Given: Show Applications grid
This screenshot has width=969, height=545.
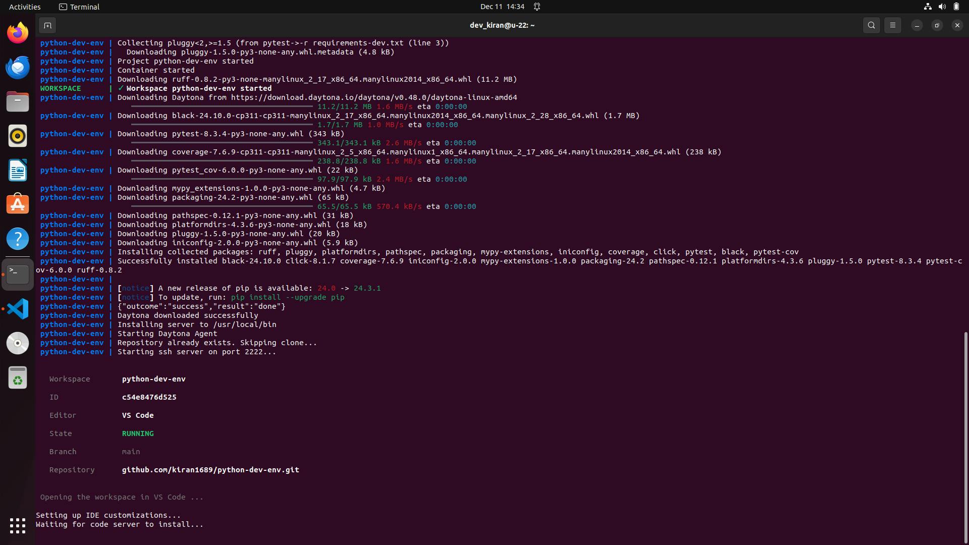Looking at the screenshot, I should coord(18,525).
